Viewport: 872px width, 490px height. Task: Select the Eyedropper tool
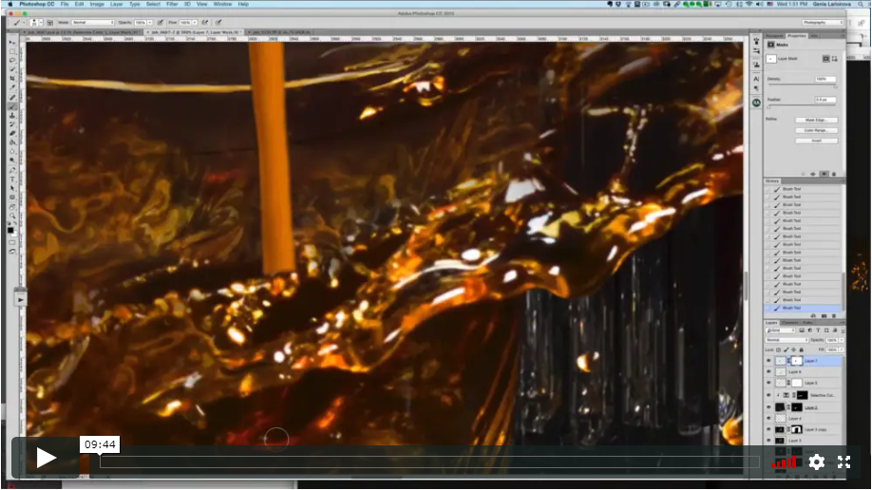coord(12,87)
